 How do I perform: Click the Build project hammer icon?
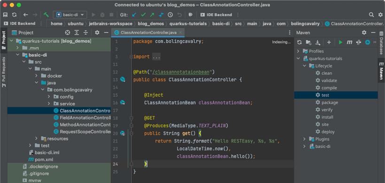pyautogui.click(x=46, y=15)
